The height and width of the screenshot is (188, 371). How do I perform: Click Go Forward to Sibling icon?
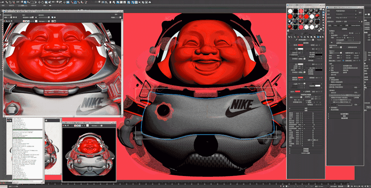[323, 37]
